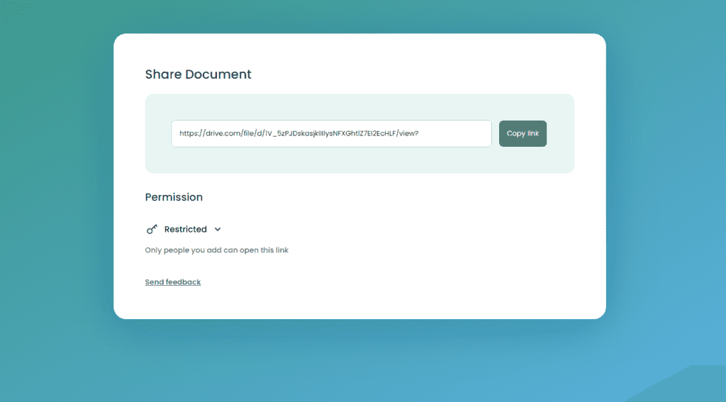Click the Permission section heading

coord(174,197)
